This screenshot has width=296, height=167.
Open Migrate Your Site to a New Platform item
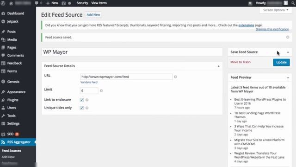pyautogui.click(x=259, y=142)
